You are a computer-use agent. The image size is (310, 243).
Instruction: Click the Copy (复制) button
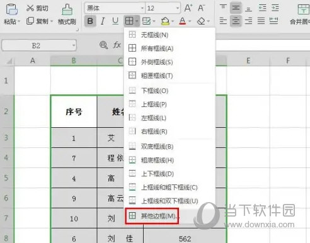pyautogui.click(x=37, y=21)
